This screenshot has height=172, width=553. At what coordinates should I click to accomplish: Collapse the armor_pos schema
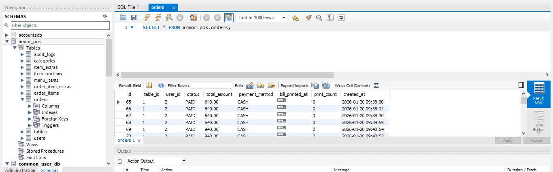pos(7,41)
